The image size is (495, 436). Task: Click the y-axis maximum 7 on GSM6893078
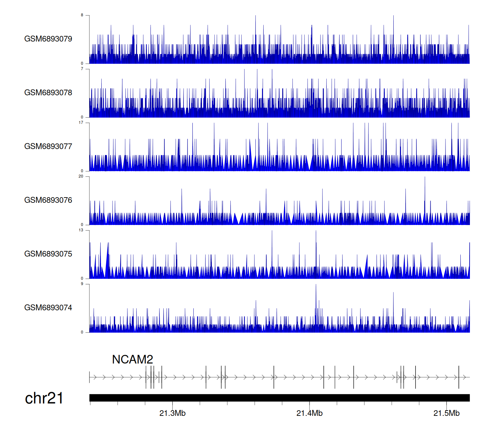(x=82, y=69)
